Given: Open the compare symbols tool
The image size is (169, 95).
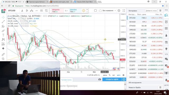Looking at the screenshot, I should click(x=32, y=11).
